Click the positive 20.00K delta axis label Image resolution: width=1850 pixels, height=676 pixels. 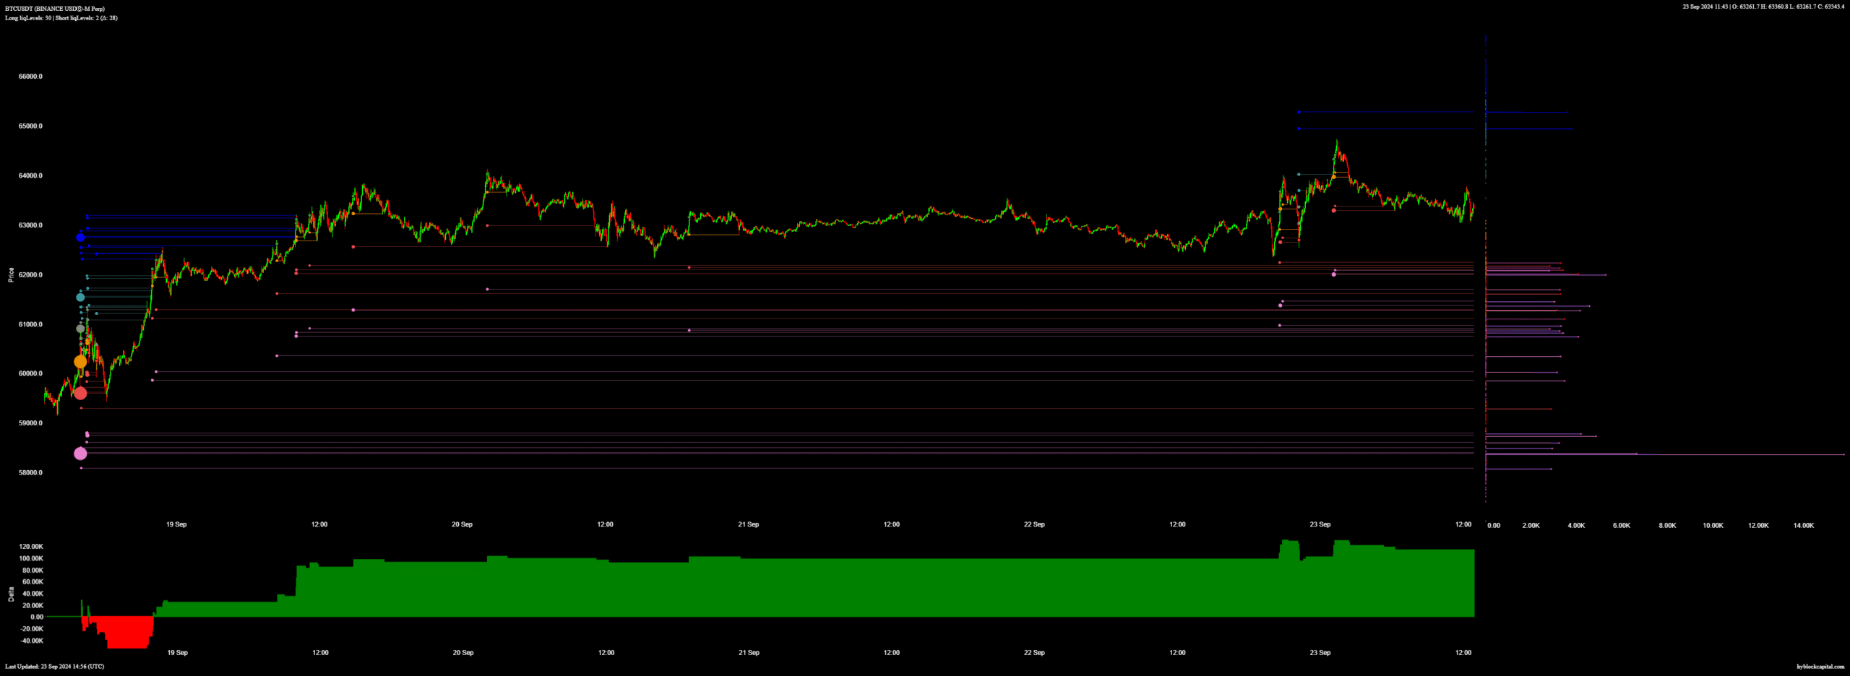33,605
